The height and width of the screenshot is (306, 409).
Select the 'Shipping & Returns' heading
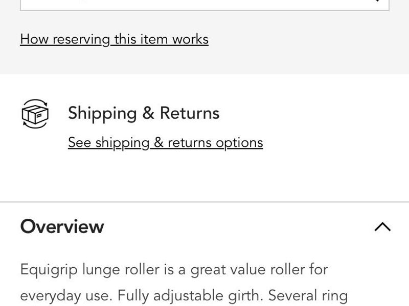pyautogui.click(x=144, y=113)
